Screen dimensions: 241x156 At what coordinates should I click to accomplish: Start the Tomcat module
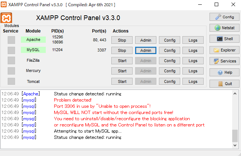122,81
